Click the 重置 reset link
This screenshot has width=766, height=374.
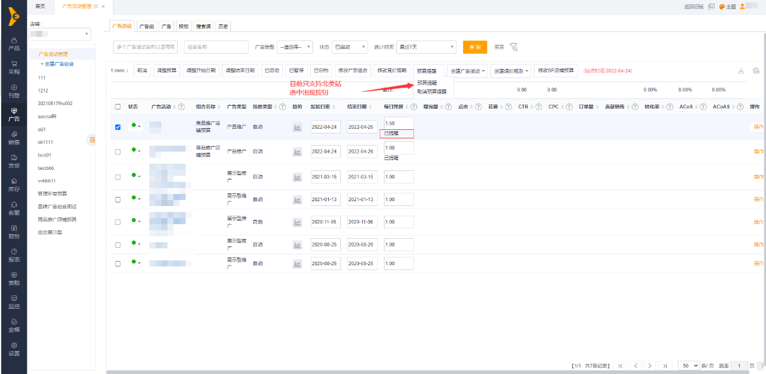pos(499,47)
